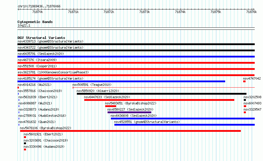Viewport: 263px width, 161px height.
Task: Click nsv3330096 (Audano2019) label
Action: (44, 147)
